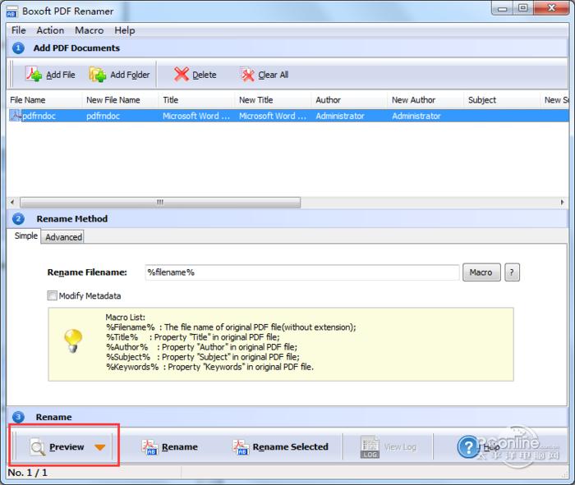Open the Preview dropdown arrow
The image size is (575, 485).
tap(99, 447)
